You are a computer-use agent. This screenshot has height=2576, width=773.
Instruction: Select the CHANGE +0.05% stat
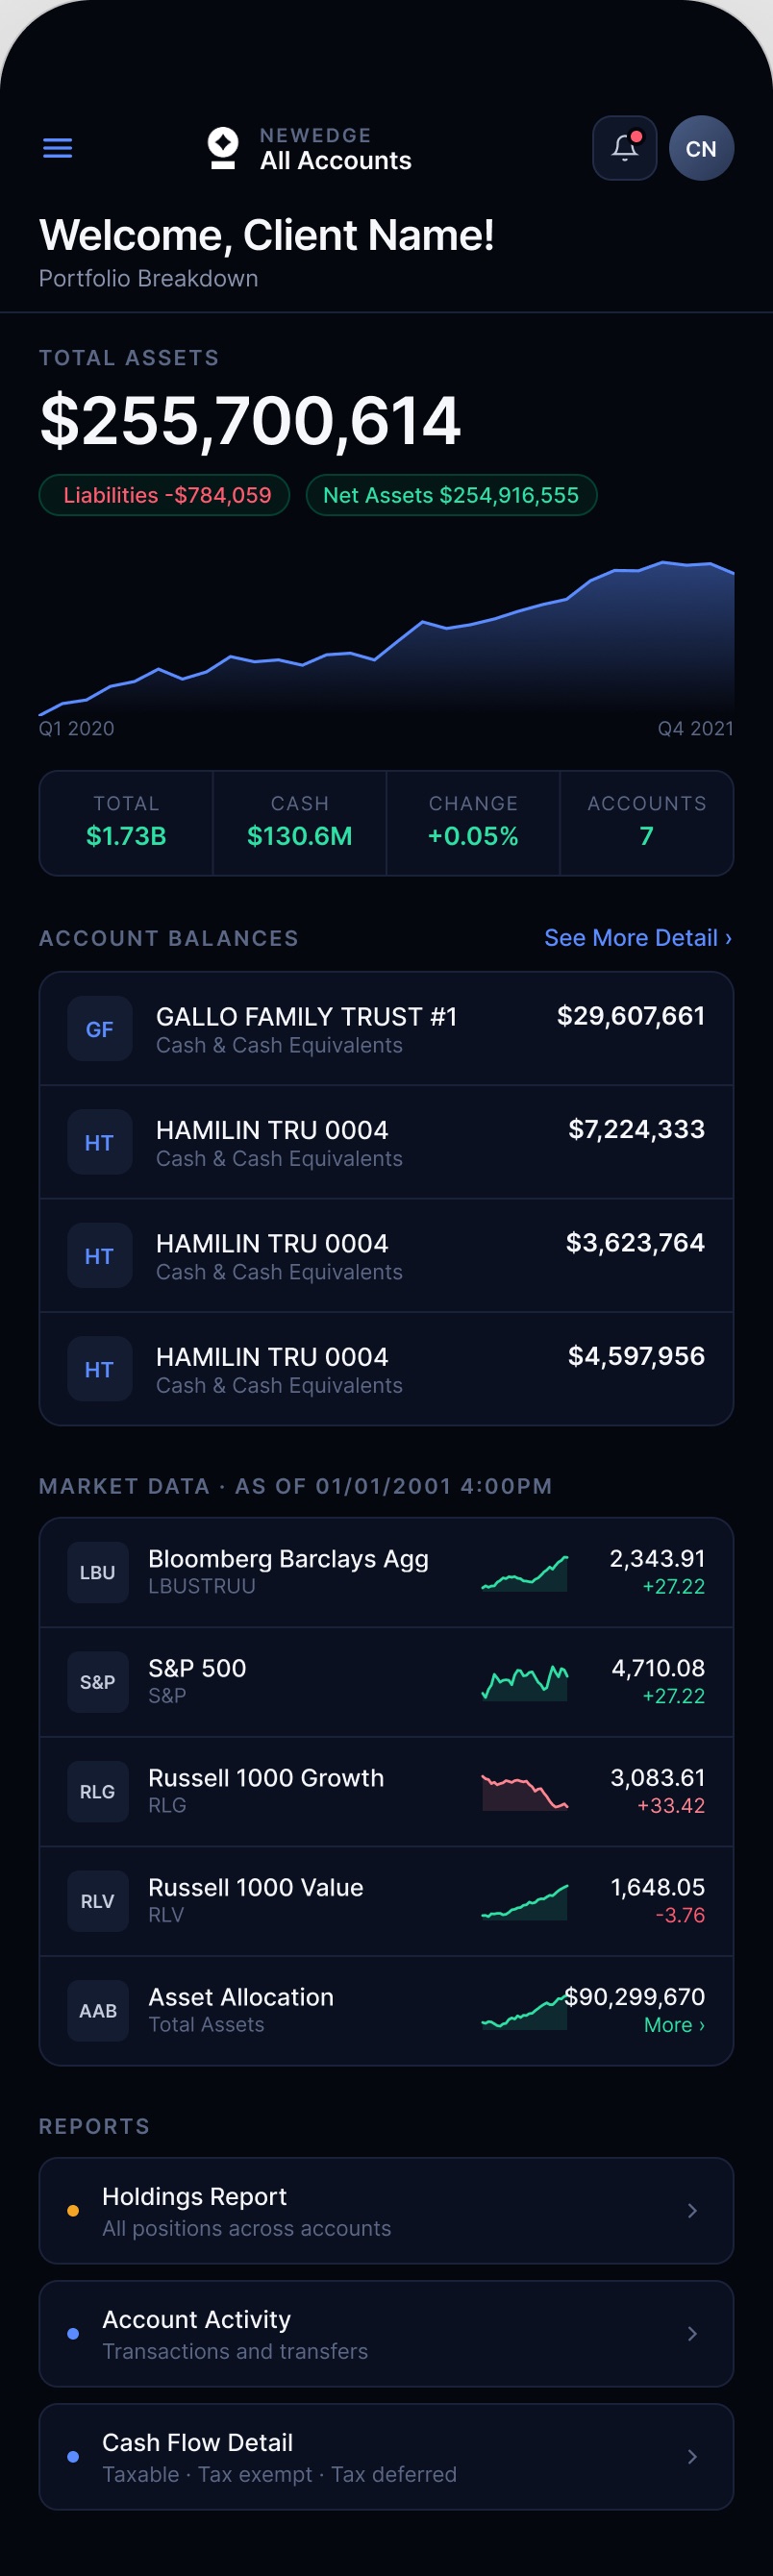pos(473,823)
